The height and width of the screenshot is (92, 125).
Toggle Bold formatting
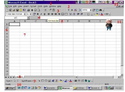(x=38, y=14)
